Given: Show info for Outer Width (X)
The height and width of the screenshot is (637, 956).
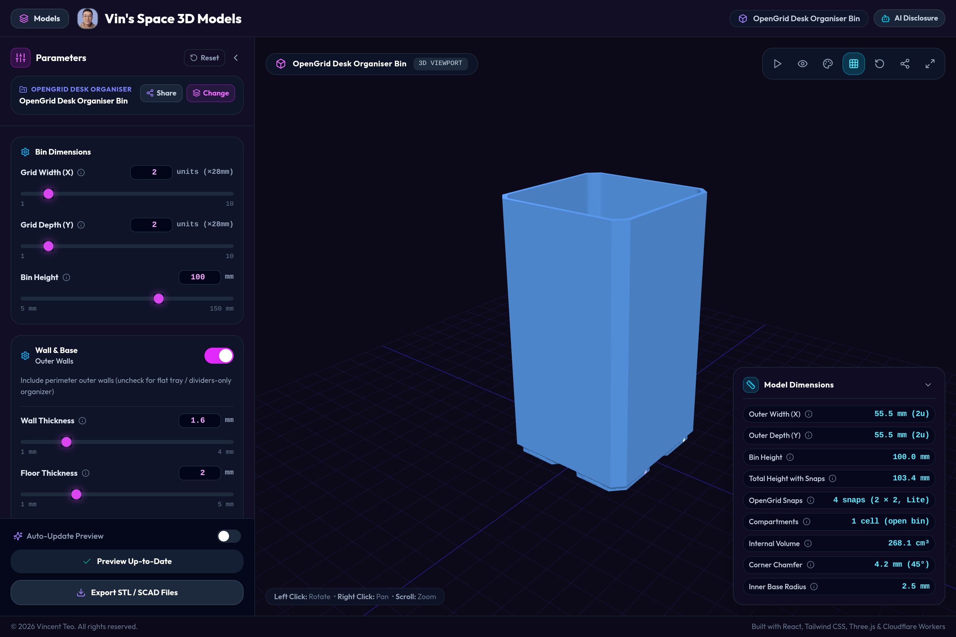Looking at the screenshot, I should coord(809,414).
